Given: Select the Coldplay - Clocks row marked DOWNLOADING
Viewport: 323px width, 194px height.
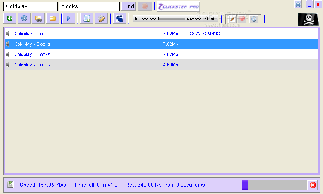Looking at the screenshot, I should click(161, 34).
